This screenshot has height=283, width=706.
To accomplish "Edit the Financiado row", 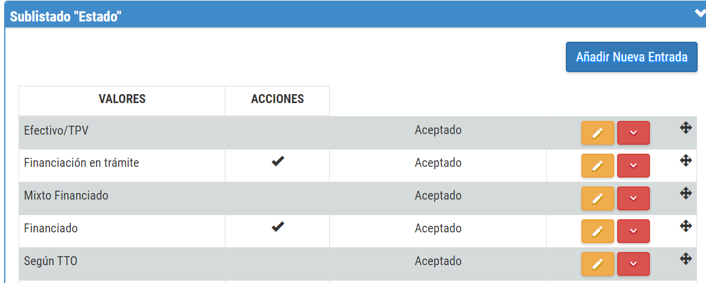I will coord(597,231).
